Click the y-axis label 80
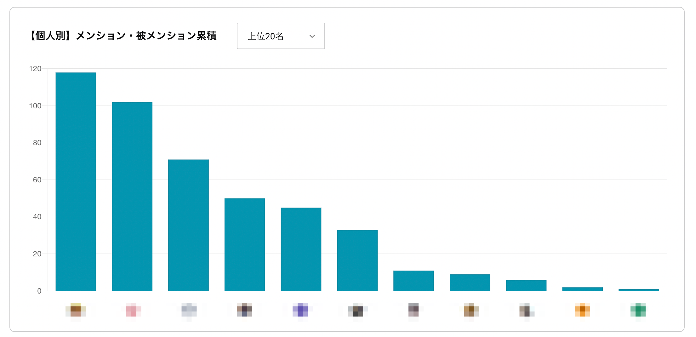This screenshot has width=696, height=337. [x=37, y=143]
